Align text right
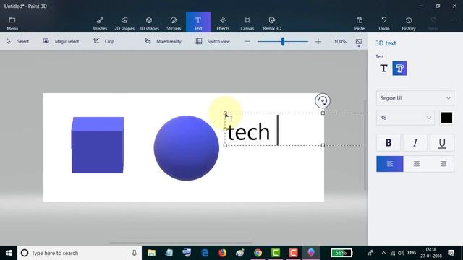This screenshot has height=260, width=463. [x=443, y=164]
